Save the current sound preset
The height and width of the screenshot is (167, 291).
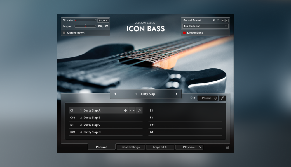(214, 20)
